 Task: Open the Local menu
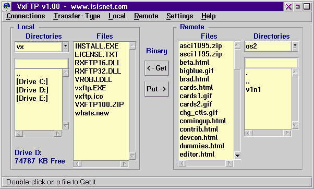coord(117,16)
